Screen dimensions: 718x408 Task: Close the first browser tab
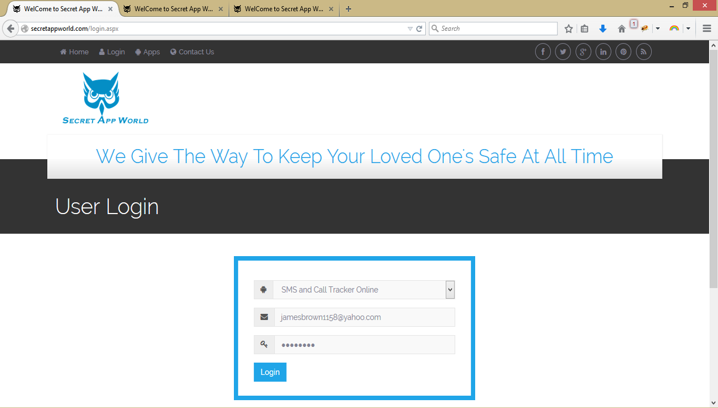pyautogui.click(x=111, y=9)
